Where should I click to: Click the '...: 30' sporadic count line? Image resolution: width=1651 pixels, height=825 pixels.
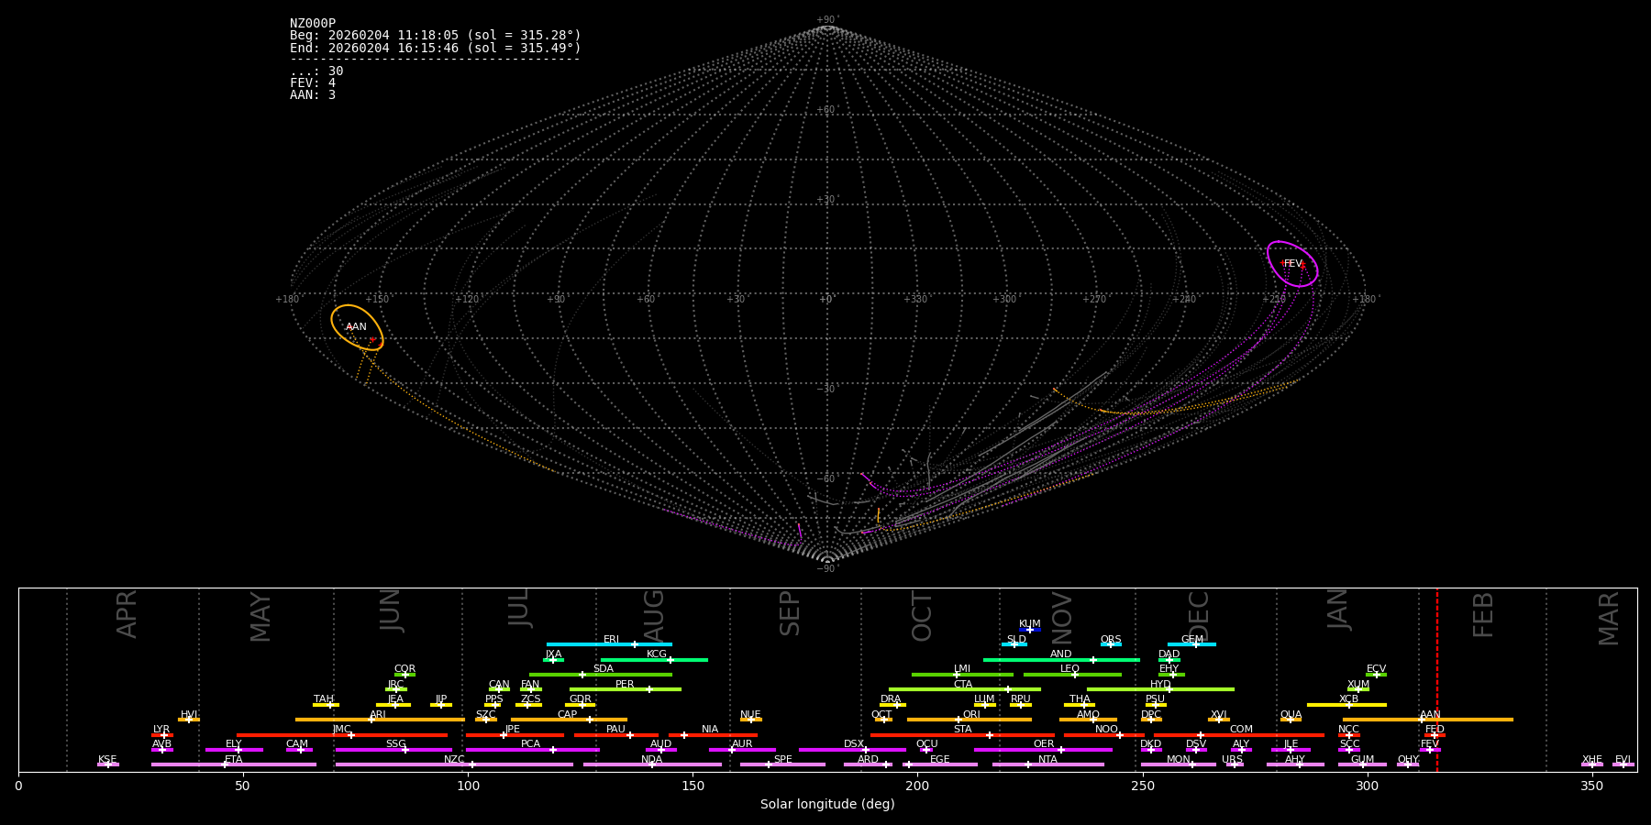[316, 71]
